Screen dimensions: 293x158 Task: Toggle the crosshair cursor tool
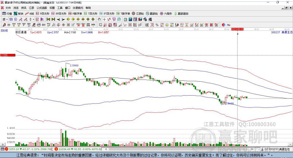104,19
